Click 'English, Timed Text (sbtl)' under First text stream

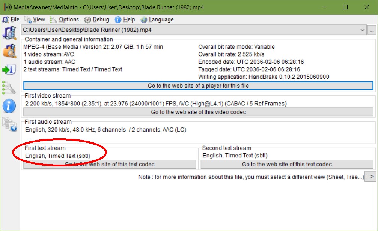pyautogui.click(x=57, y=156)
